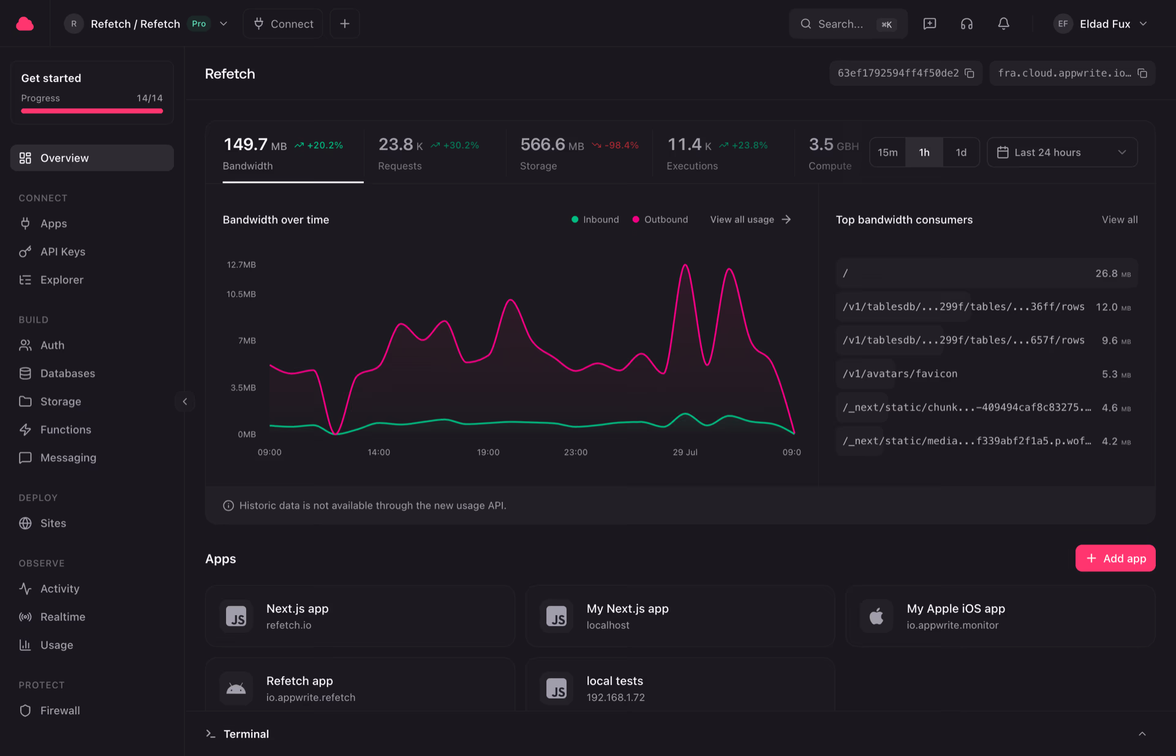Viewport: 1176px width, 756px height.
Task: Open Databases in the sidebar
Action: [92, 373]
